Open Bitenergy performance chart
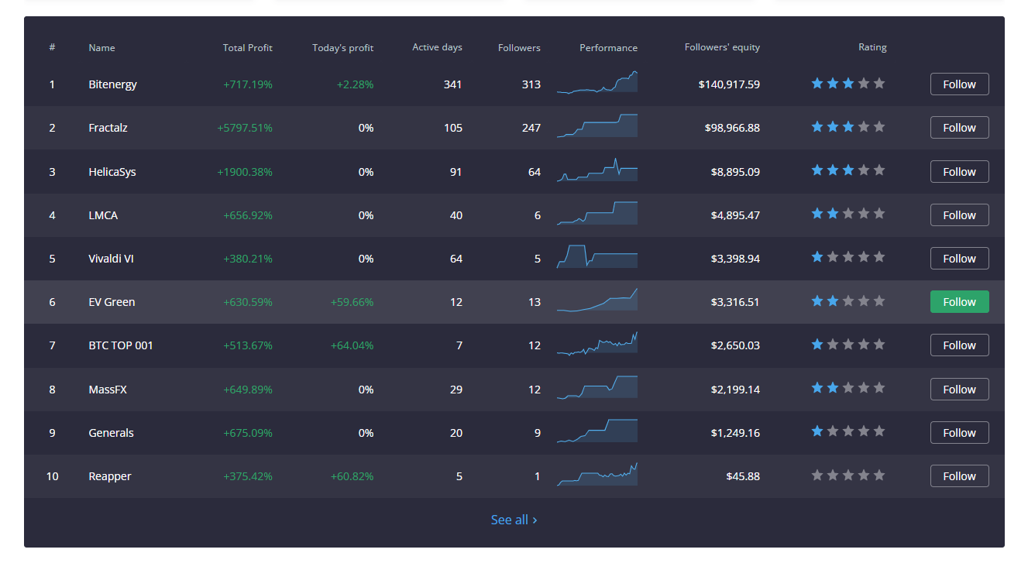 tap(597, 82)
